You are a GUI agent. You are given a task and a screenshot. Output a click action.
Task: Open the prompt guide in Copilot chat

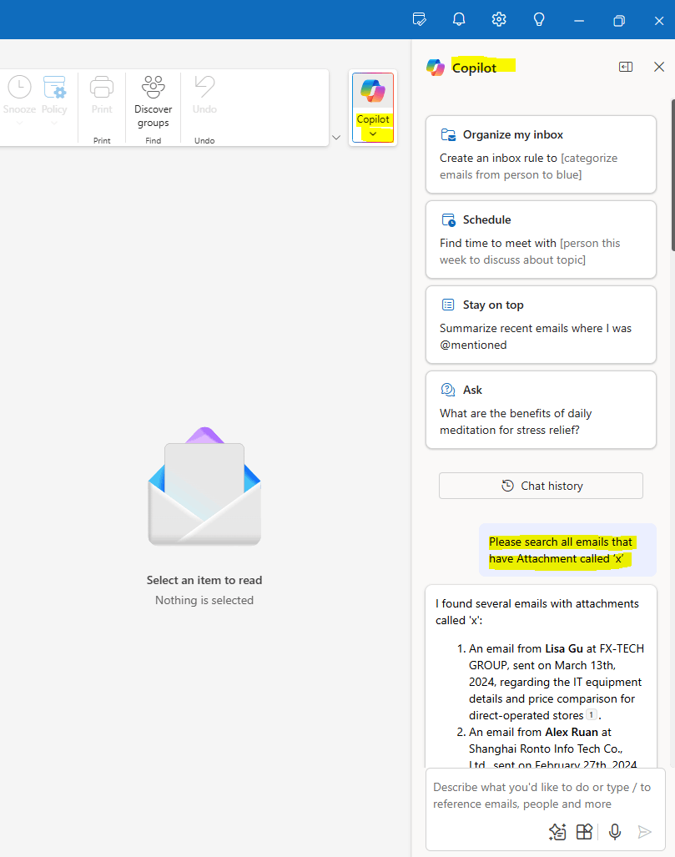point(557,831)
